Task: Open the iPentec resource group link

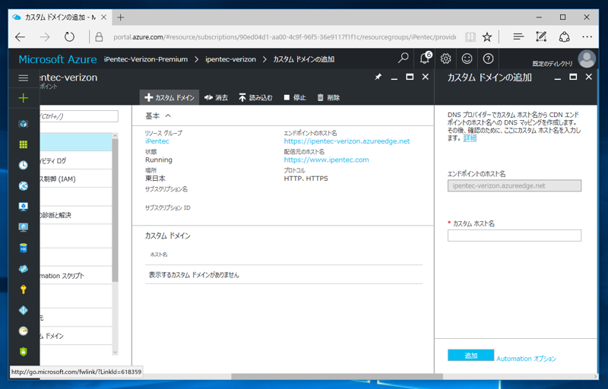Action: click(157, 141)
